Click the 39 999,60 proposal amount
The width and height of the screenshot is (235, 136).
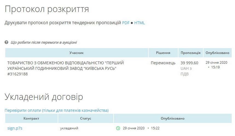189,63
